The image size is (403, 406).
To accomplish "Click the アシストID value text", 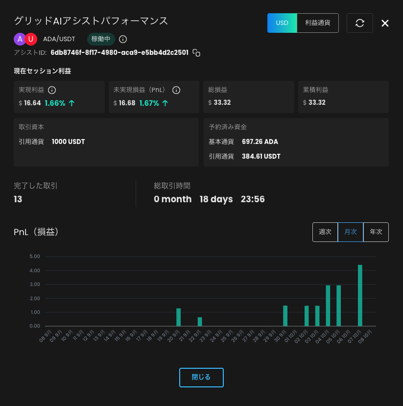I will 119,52.
